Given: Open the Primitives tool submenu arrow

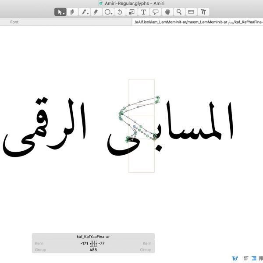Looking at the screenshot, I should [112, 14].
